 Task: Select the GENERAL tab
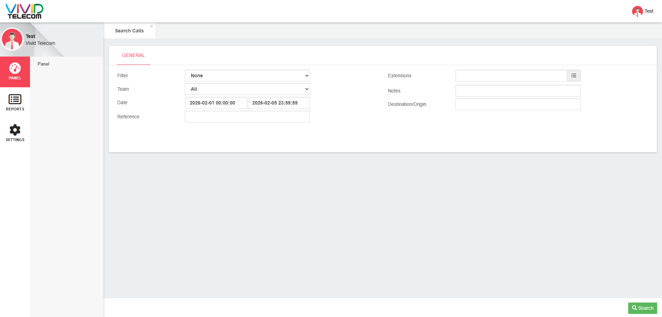coord(133,55)
